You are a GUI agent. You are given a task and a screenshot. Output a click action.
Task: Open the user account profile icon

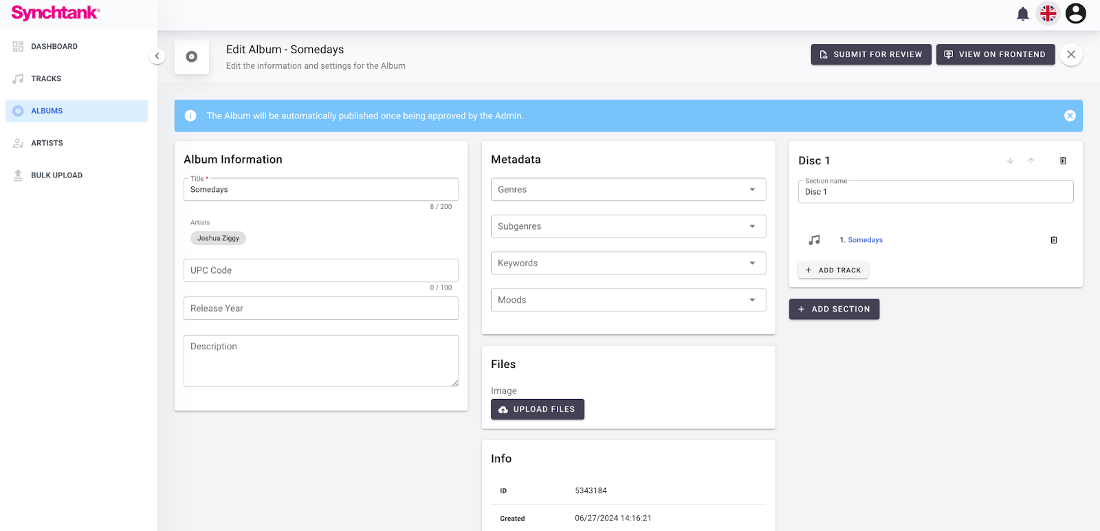(1075, 14)
